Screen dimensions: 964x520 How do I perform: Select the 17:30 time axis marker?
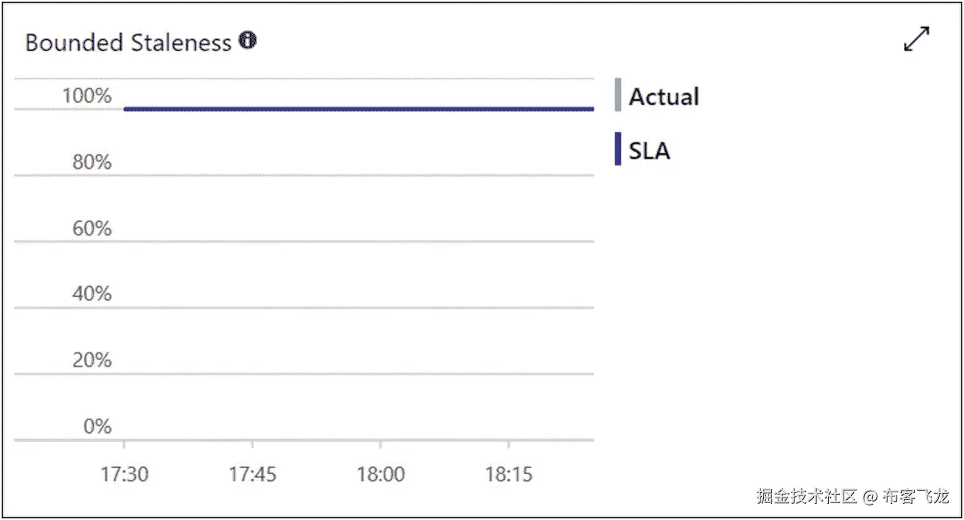124,474
